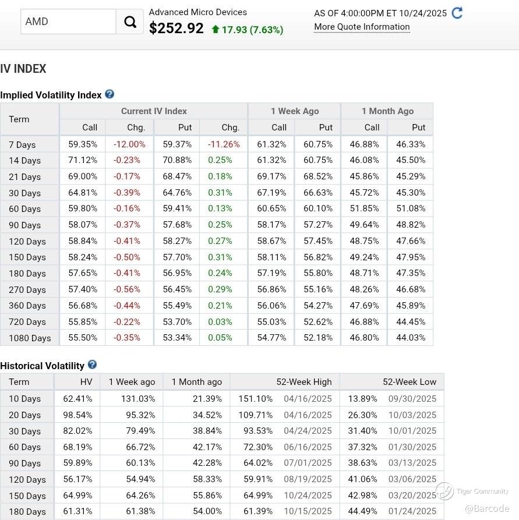Screen dimensions: 519x520
Task: Select the 21 Days IV row label
Action: coord(25,177)
